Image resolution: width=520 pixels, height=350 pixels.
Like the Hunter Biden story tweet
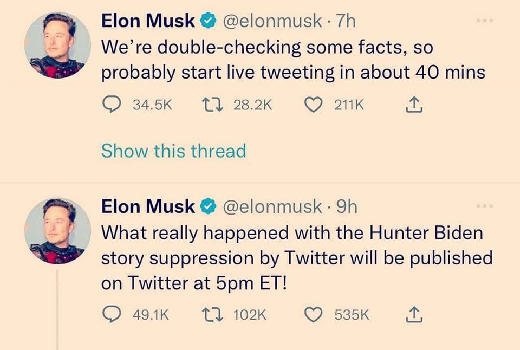[x=313, y=314]
